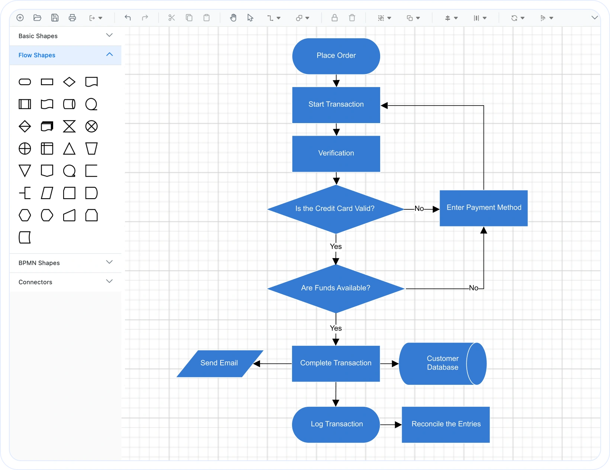Select the Send Email parallelogram node

pyautogui.click(x=219, y=364)
